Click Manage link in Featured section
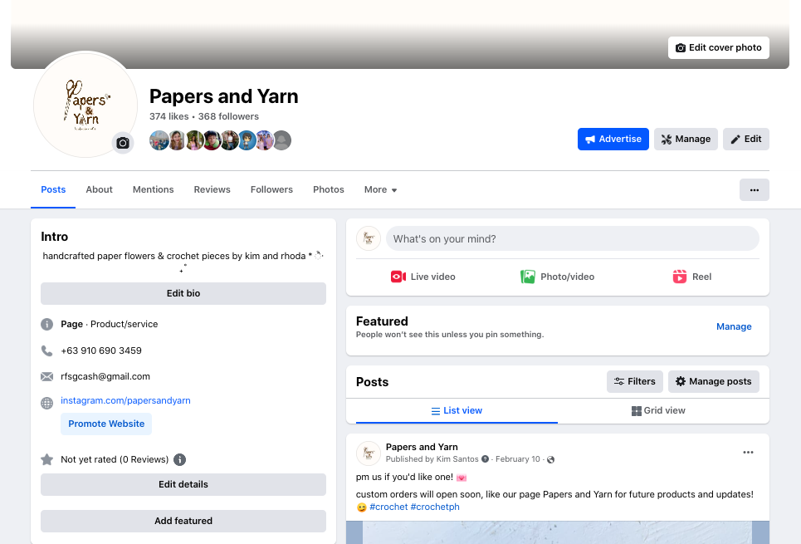The height and width of the screenshot is (544, 801). [x=734, y=326]
